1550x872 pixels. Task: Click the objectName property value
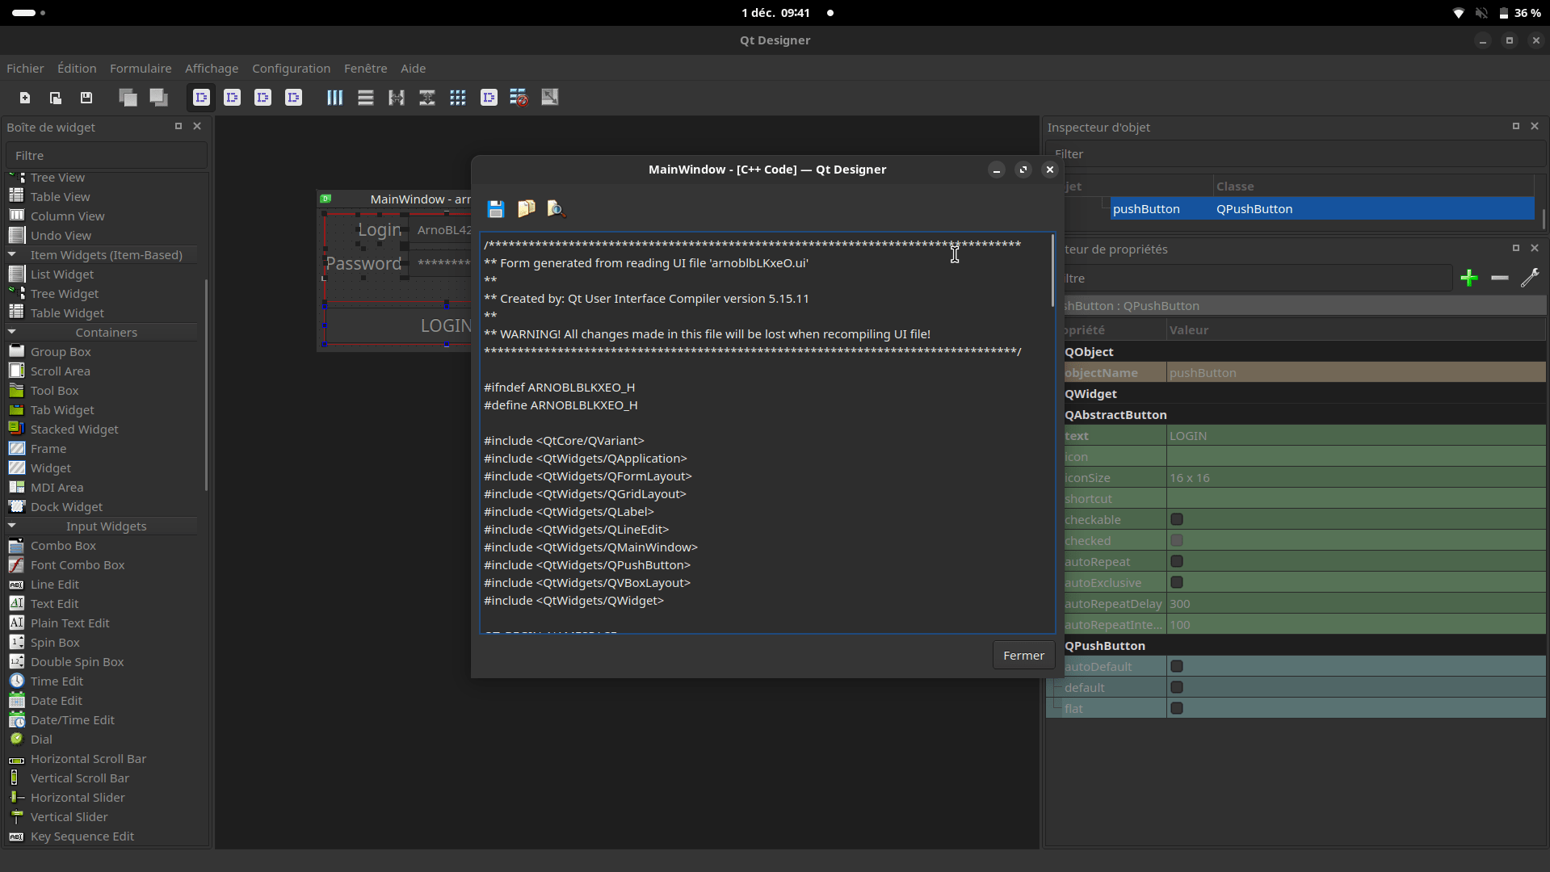(1356, 373)
